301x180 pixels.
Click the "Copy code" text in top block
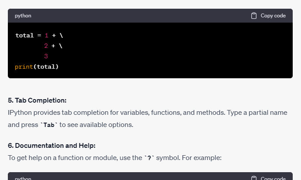pyautogui.click(x=273, y=16)
